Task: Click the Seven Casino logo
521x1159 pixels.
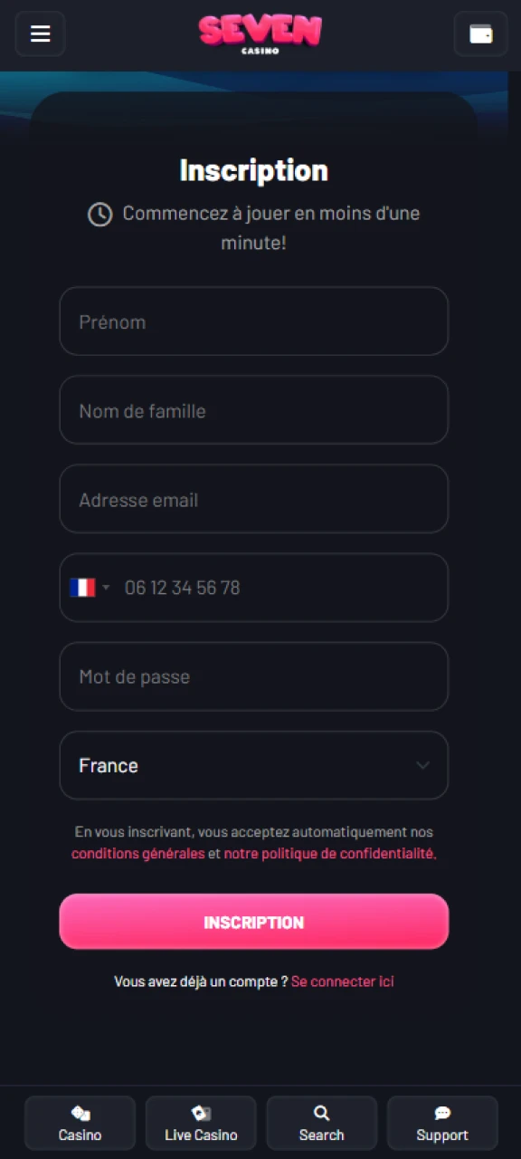Action: tap(260, 34)
